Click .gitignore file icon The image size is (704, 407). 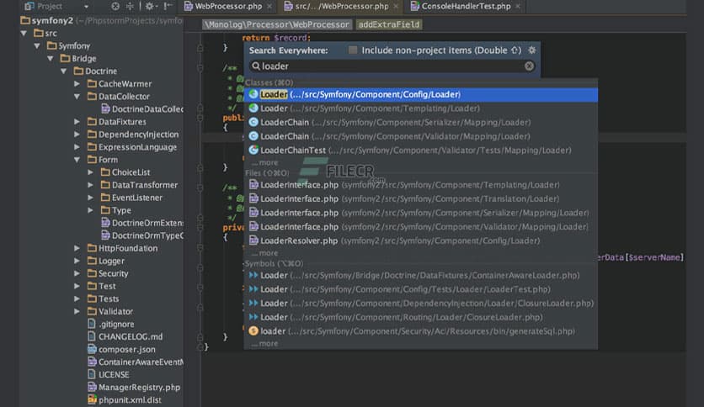pyautogui.click(x=92, y=324)
